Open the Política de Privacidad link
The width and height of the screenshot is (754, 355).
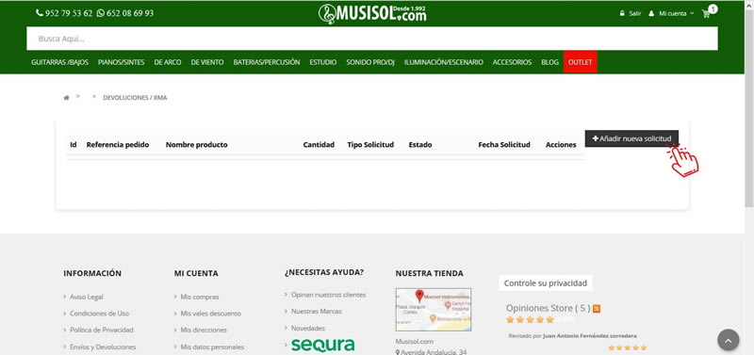point(102,330)
